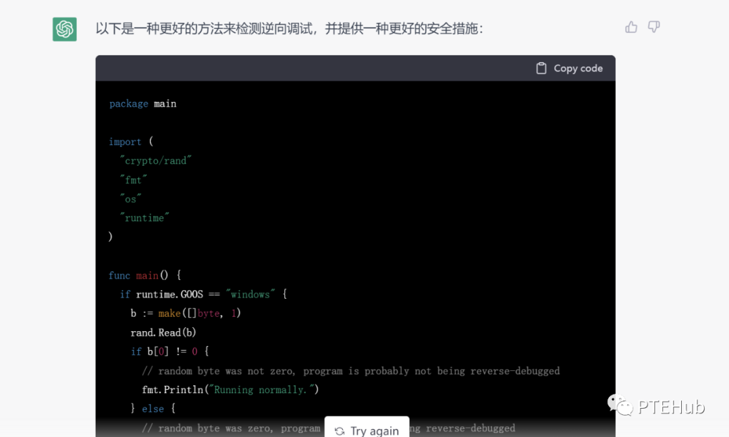Click the thumbs down feedback icon
The width and height of the screenshot is (729, 437).
pos(653,27)
